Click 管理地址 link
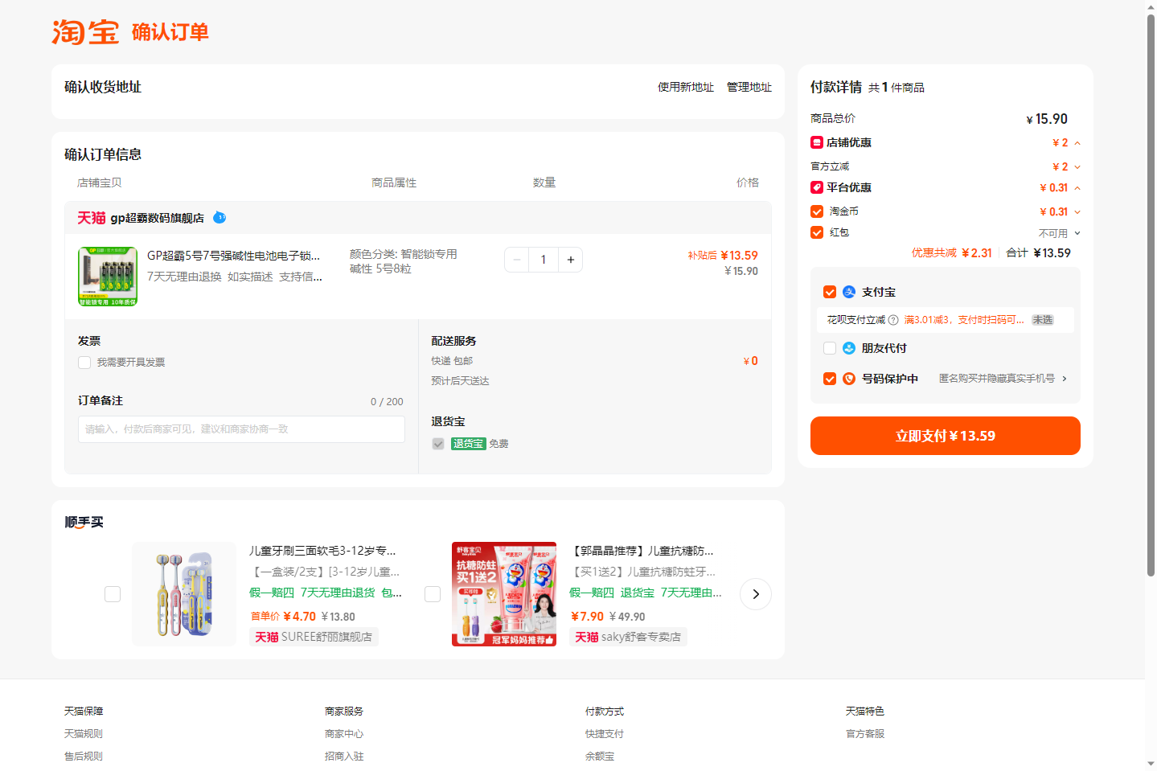1157x771 pixels. point(749,87)
